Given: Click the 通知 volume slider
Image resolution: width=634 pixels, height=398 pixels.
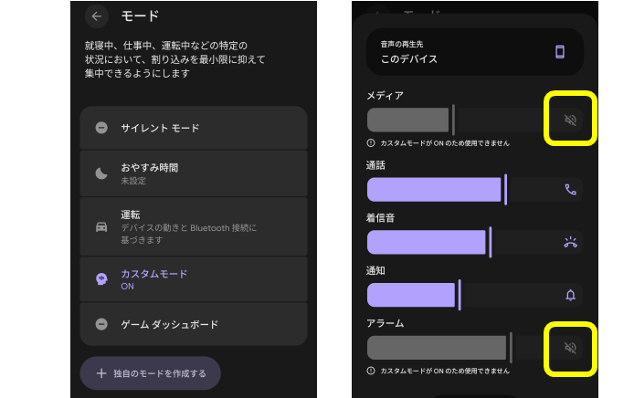Looking at the screenshot, I should point(457,295).
